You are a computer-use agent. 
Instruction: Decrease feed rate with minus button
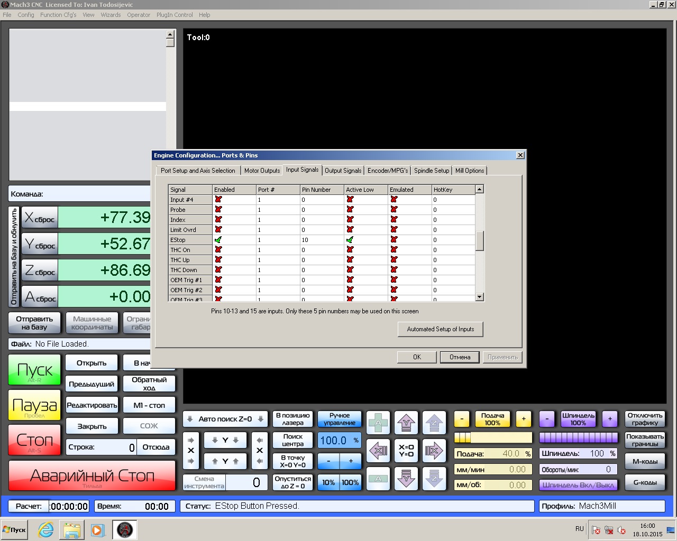(x=461, y=419)
